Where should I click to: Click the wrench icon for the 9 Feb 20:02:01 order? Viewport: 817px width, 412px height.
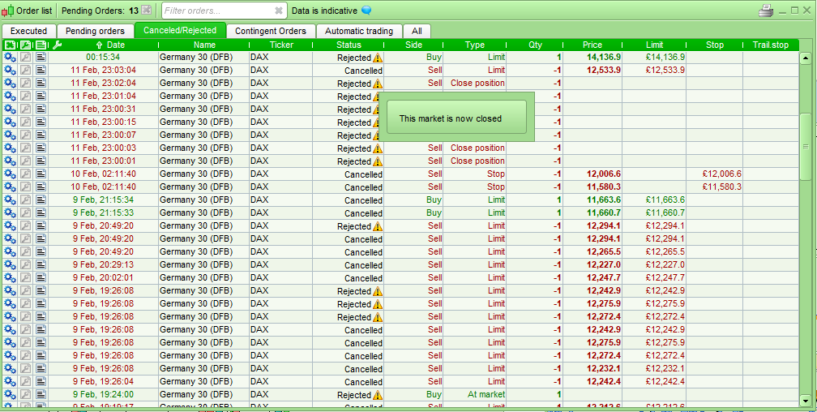(x=26, y=277)
